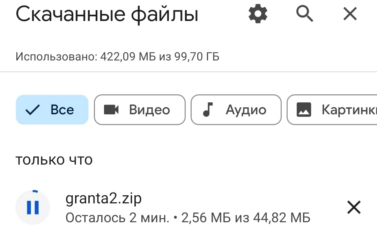Click the Скачанные файлы title
377x246 pixels.
[107, 15]
